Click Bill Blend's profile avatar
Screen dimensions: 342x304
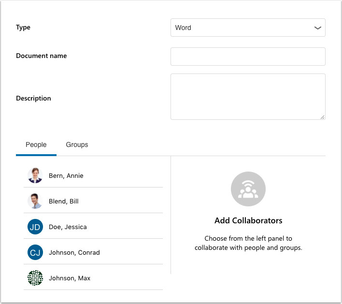pos(35,201)
